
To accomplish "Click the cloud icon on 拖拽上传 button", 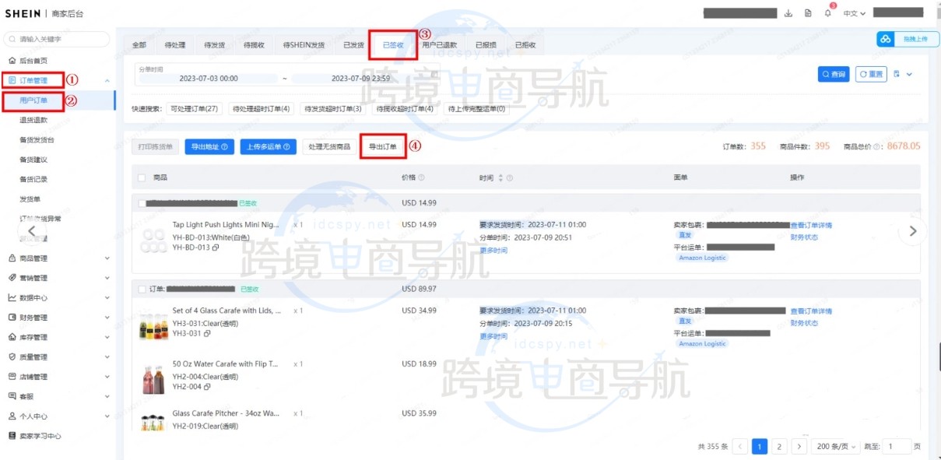I will [x=886, y=39].
